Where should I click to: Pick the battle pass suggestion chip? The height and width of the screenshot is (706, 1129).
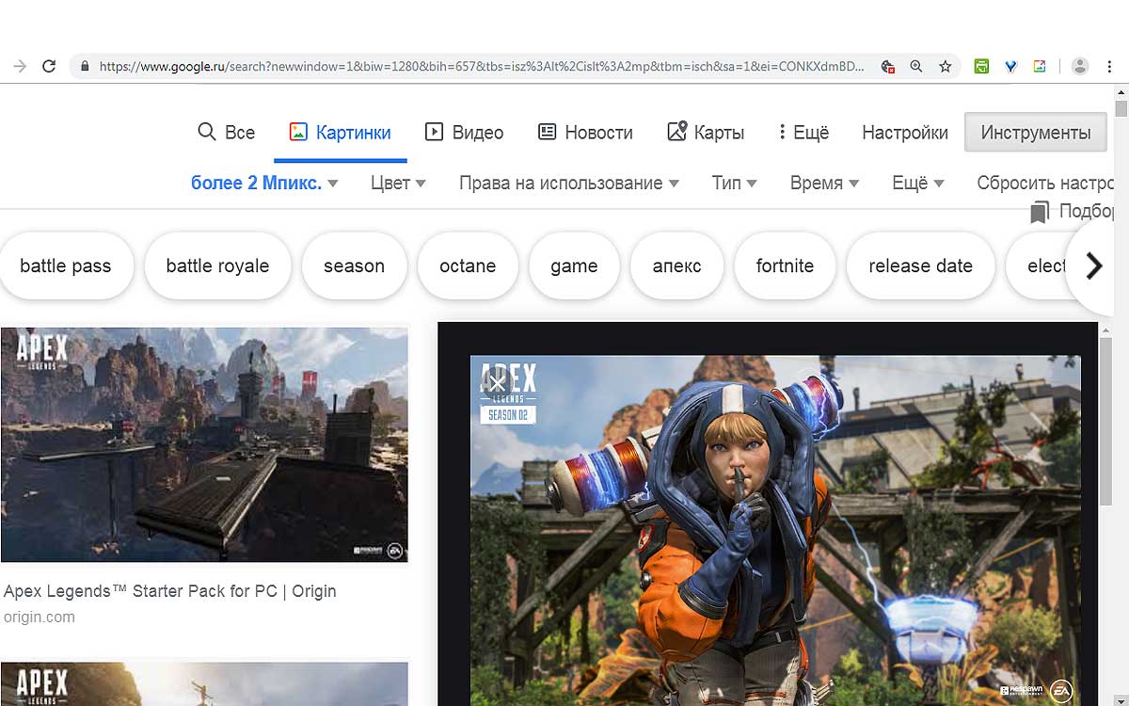65,266
